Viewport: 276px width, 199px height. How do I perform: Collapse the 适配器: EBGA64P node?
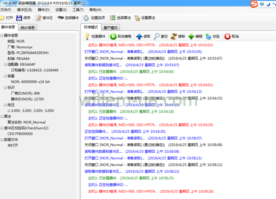(x=5, y=65)
